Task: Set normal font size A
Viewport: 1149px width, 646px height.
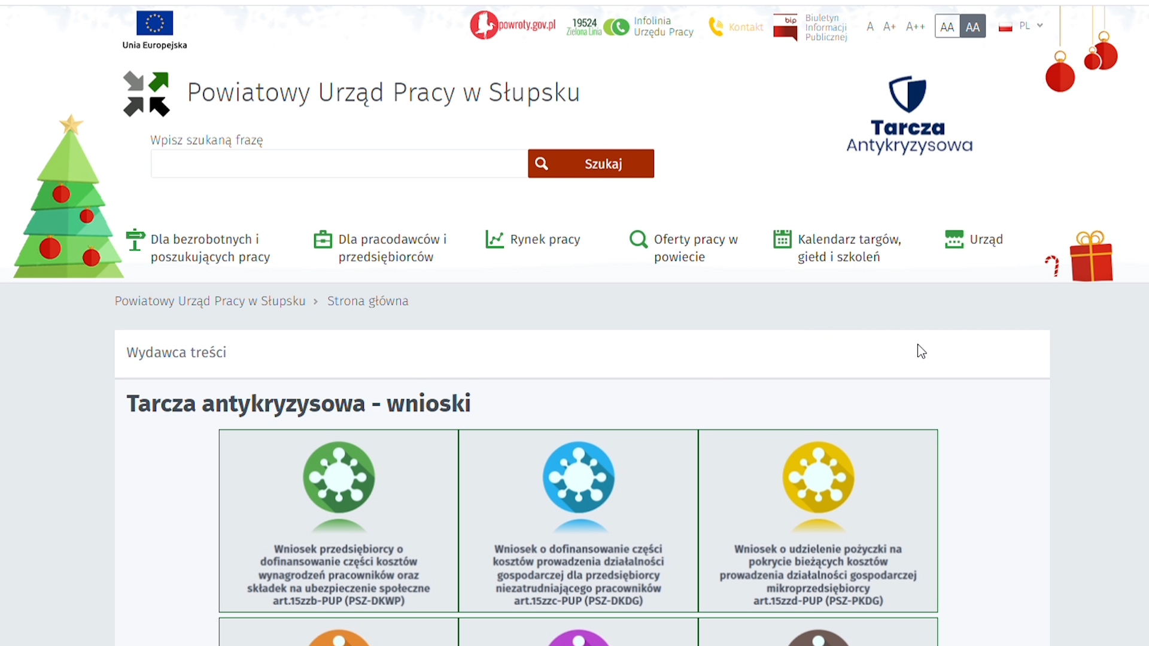Action: click(x=870, y=27)
